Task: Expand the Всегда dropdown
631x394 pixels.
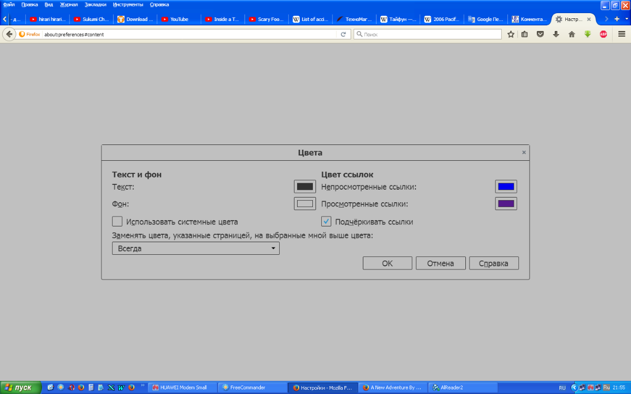Action: 196,248
